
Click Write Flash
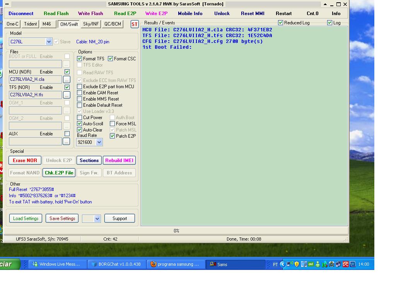coord(90,14)
